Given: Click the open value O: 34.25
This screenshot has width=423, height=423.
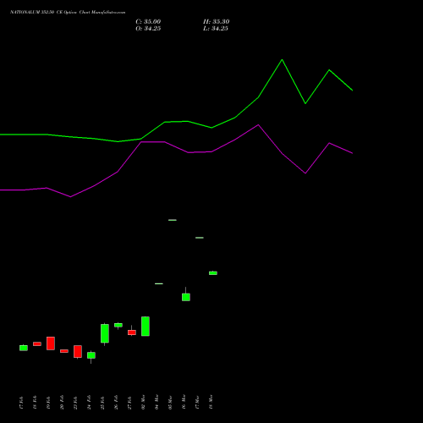Looking at the screenshot, I should tap(148, 29).
